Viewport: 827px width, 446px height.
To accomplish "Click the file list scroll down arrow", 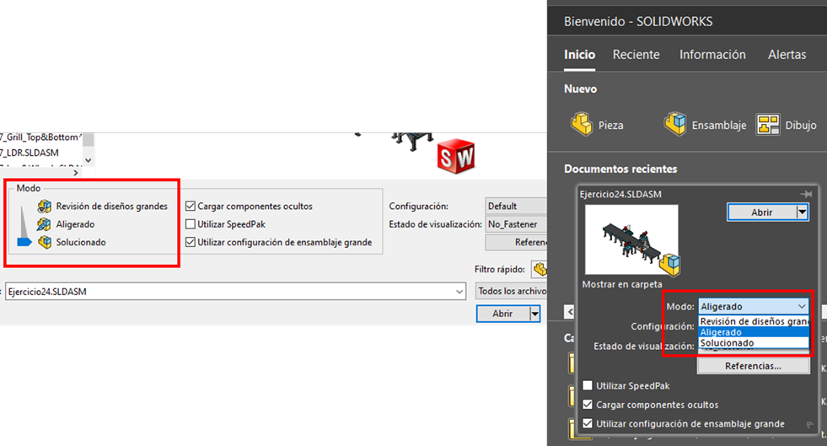I will [x=88, y=160].
